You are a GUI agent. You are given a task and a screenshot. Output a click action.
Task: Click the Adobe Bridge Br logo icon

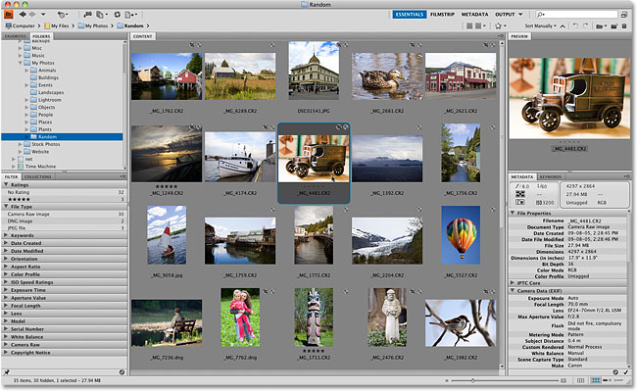(x=9, y=15)
